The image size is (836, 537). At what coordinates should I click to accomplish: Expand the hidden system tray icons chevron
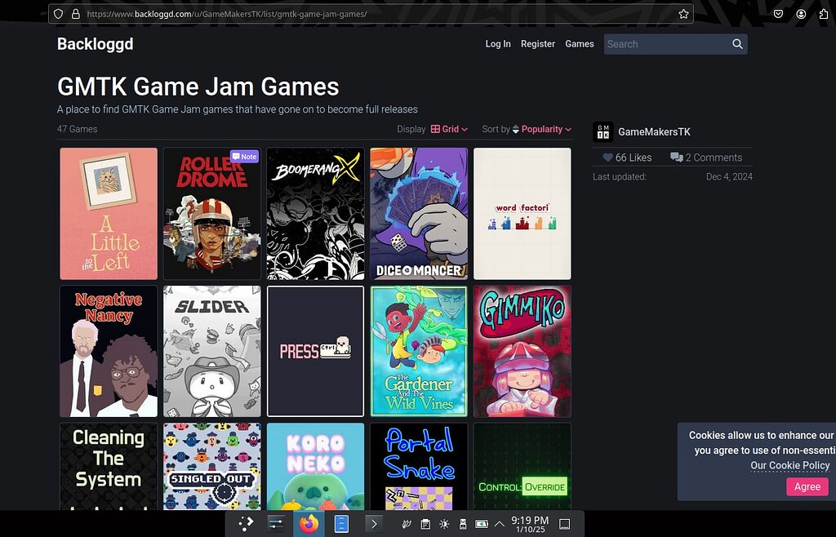tap(499, 524)
